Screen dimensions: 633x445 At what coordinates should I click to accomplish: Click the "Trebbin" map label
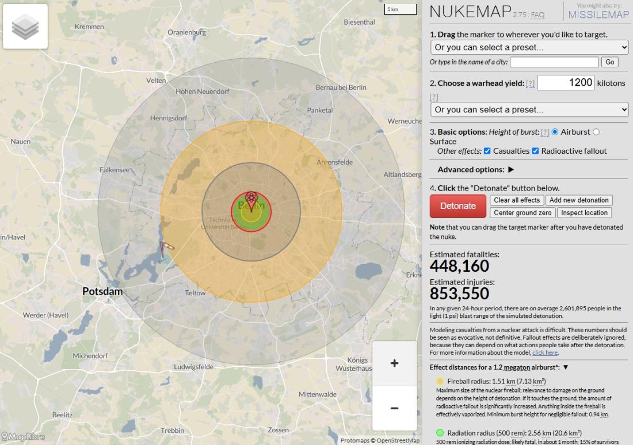point(173,431)
